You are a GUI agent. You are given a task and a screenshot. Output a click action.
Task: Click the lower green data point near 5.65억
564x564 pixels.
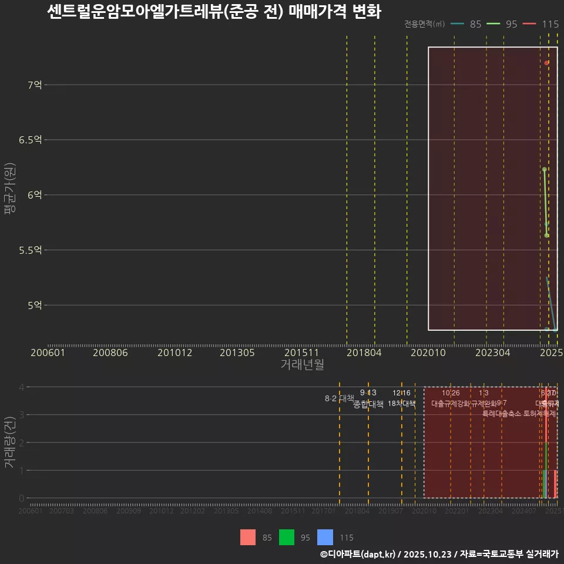[x=546, y=234]
